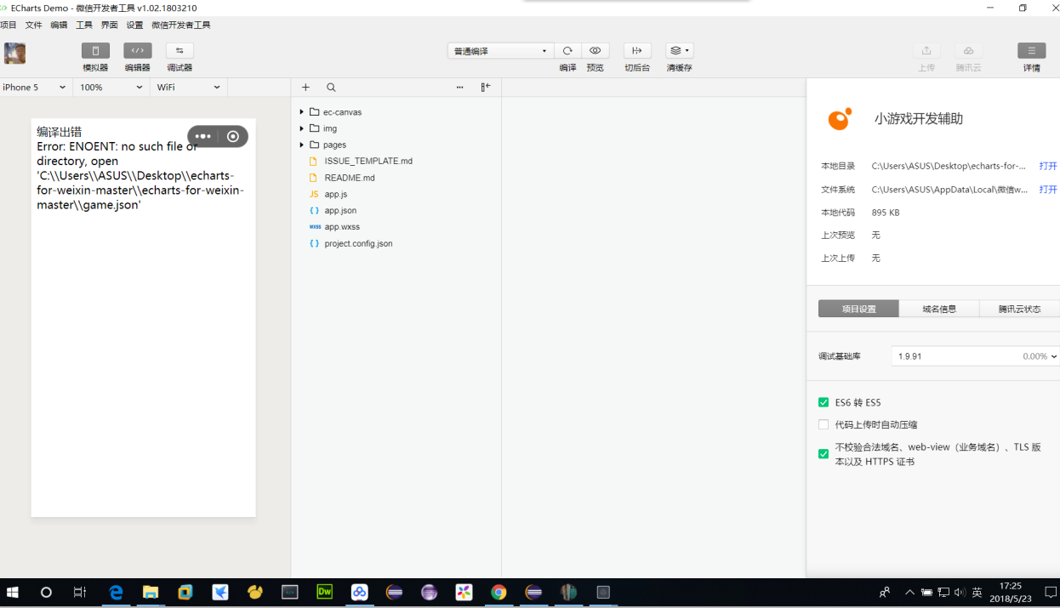This screenshot has width=1060, height=608.
Task: Open Microsoft Edge from the taskbar
Action: [x=116, y=593]
